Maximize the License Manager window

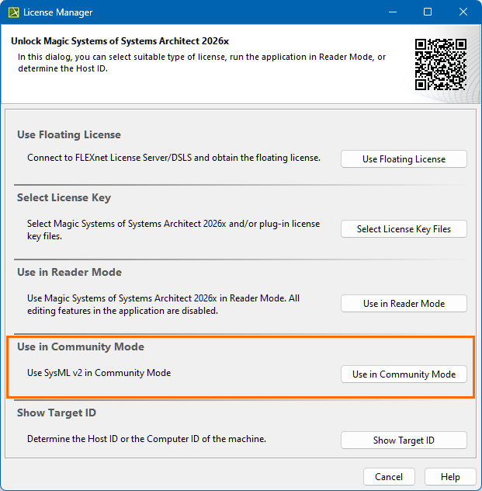428,12
